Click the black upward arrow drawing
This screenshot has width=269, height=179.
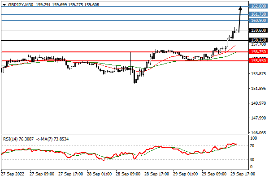click(240, 19)
